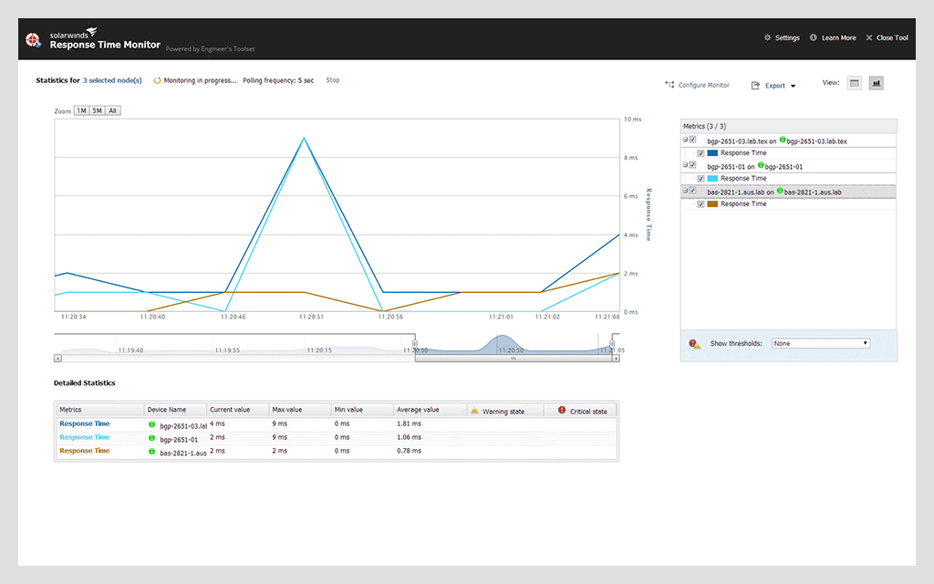934x584 pixels.
Task: Click the Export share icon
Action: (754, 85)
